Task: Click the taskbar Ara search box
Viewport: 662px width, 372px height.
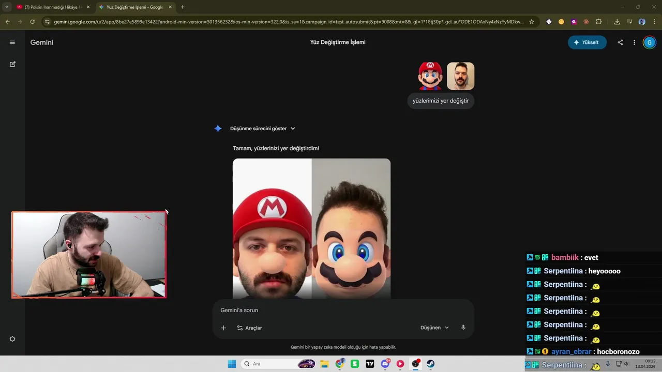Action: point(278,364)
